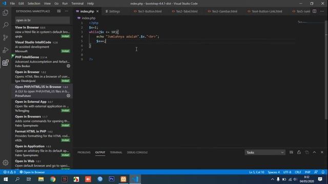Open notifications bell in status bar
The image size is (328, 184).
[x=323, y=172]
